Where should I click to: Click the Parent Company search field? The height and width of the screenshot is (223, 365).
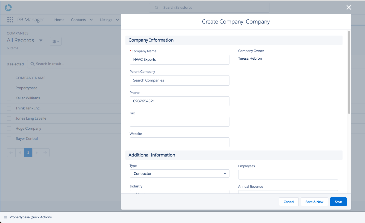pyautogui.click(x=180, y=80)
